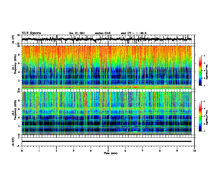Viewport: 219px width, 169px height.
Task: Click the "8" kHz tick of ch.1 spectrogram
Action: [19, 55]
